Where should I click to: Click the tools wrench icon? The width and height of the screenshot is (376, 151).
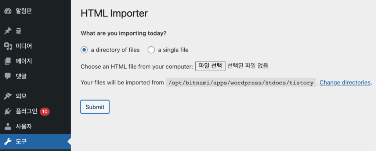coord(8,141)
